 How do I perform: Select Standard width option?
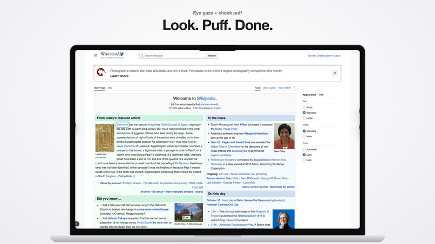pyautogui.click(x=304, y=131)
